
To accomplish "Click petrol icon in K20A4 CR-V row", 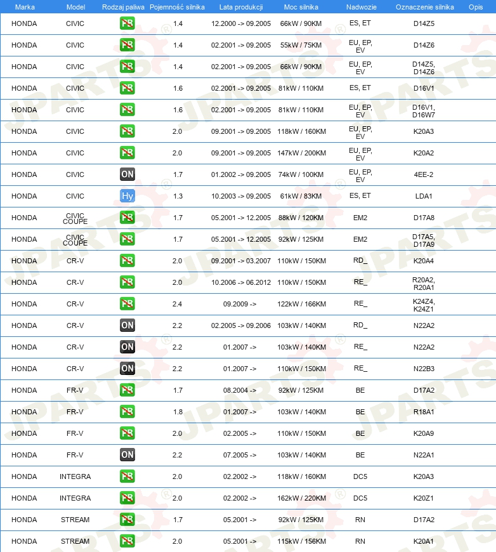I will [127, 261].
